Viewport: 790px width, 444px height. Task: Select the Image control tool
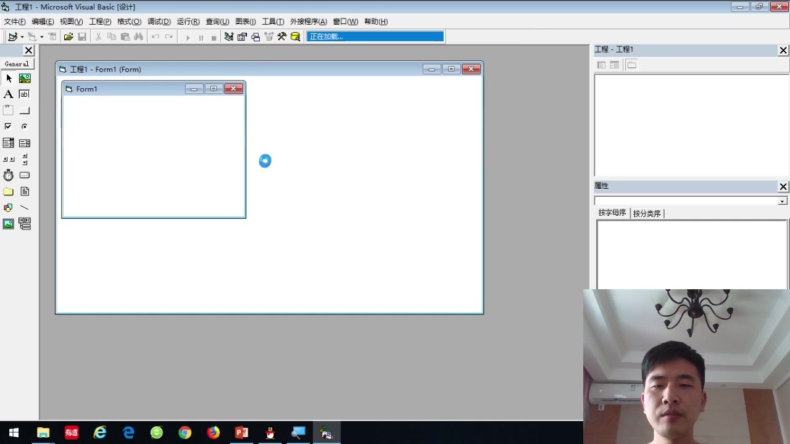point(9,224)
